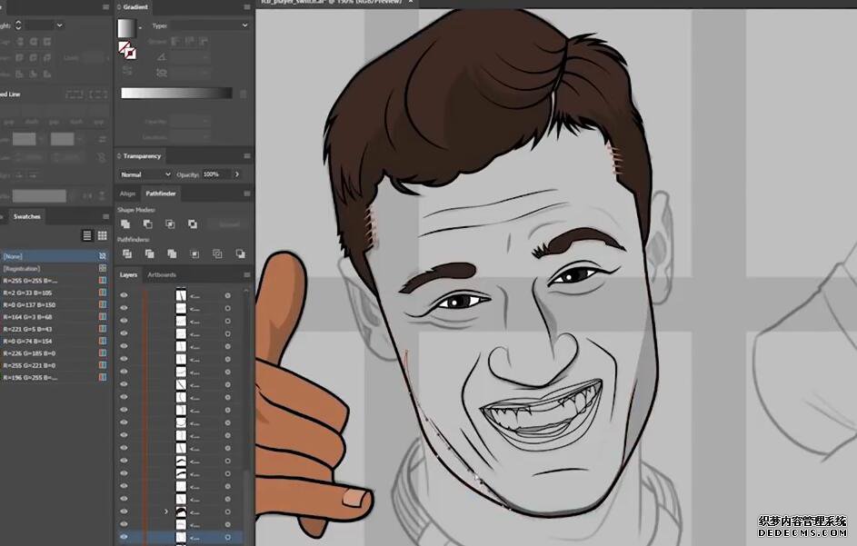Click the Reverse Gradient icon
The height and width of the screenshot is (546, 857).
pos(127,71)
